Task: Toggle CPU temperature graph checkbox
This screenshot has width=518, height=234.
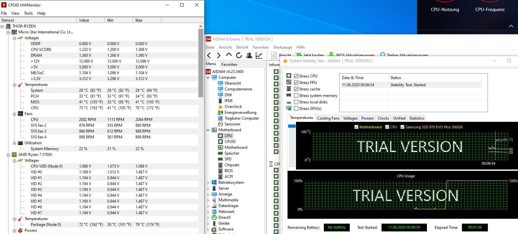Action: pos(387,127)
